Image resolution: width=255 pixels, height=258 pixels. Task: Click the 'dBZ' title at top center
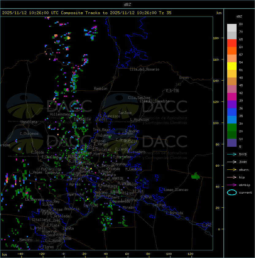pyautogui.click(x=128, y=4)
